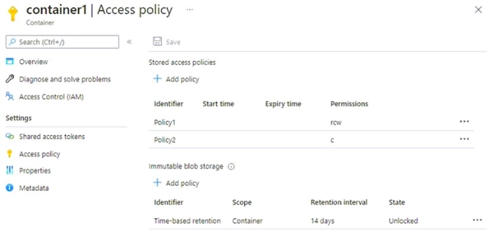
Task: Click the Overview icon in sidebar
Action: click(10, 62)
